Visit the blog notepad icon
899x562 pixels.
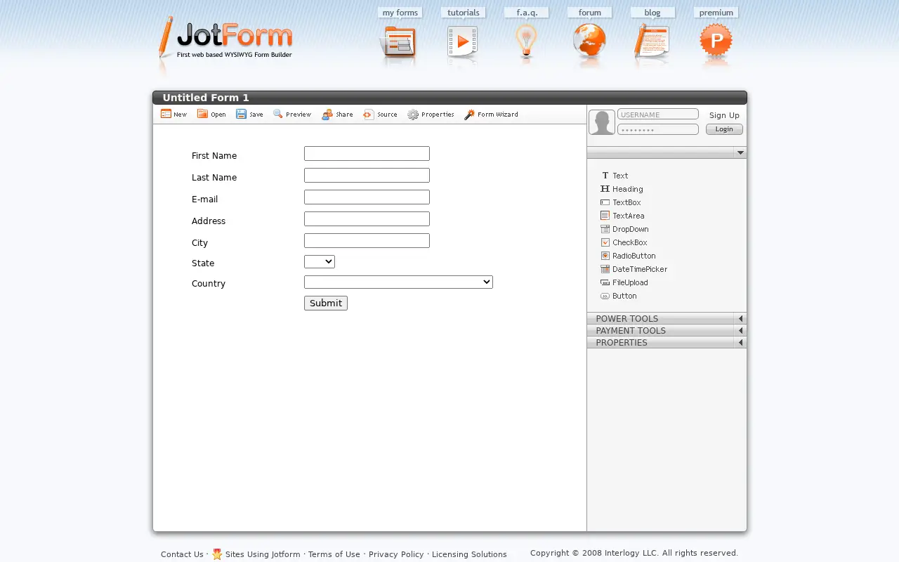(x=652, y=41)
